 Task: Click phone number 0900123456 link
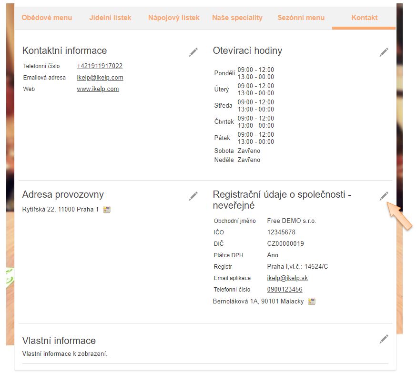284,290
